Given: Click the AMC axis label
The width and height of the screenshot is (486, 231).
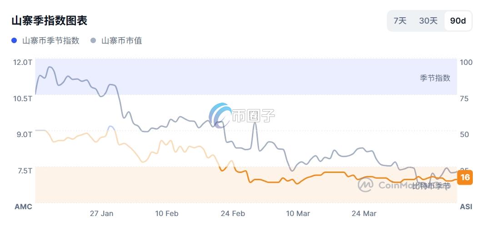Looking at the screenshot, I should [x=23, y=207].
